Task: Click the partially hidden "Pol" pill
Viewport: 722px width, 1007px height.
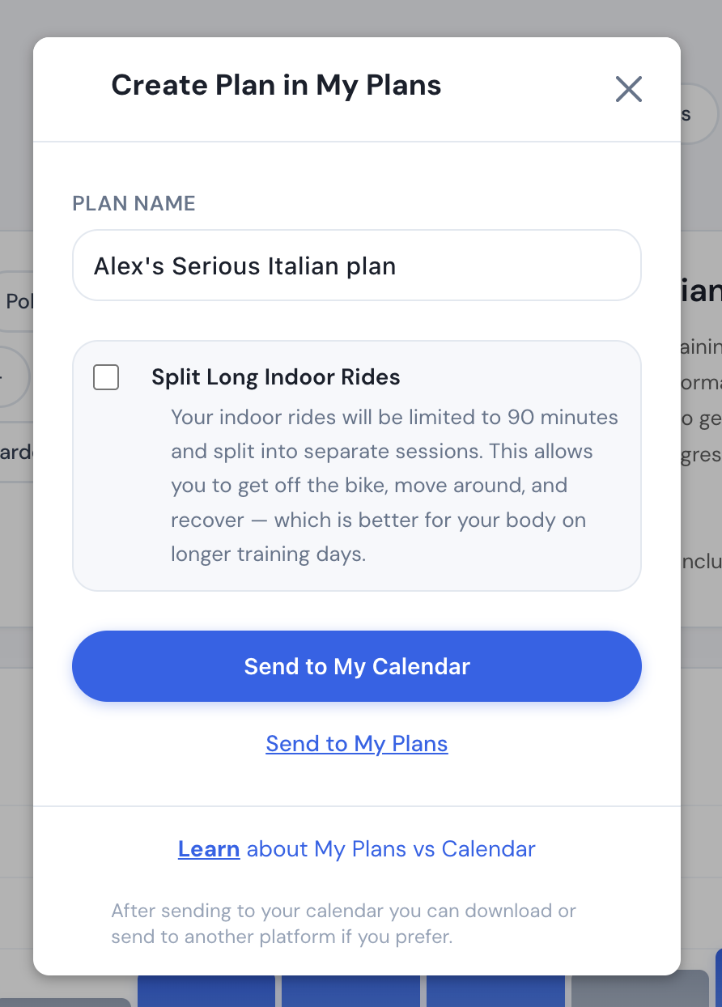Action: point(16,301)
